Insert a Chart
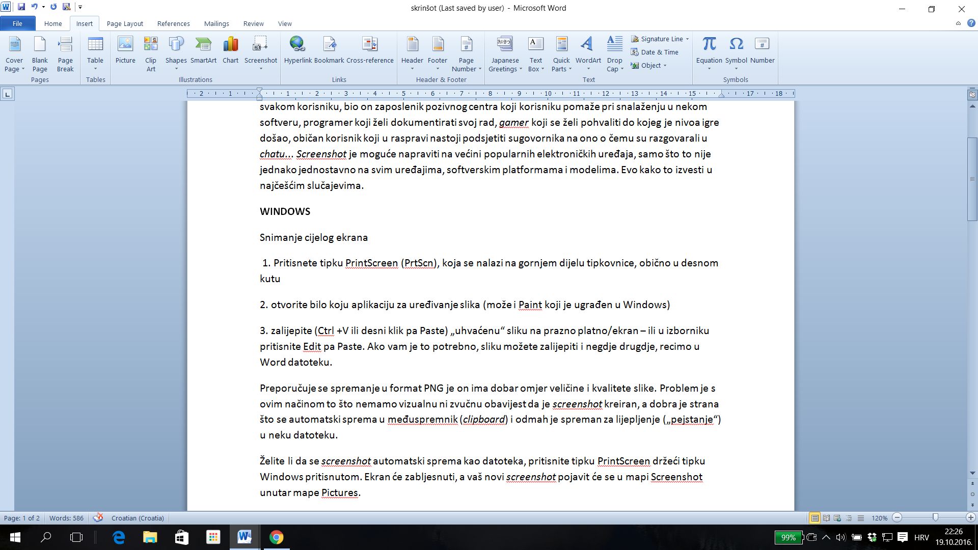The width and height of the screenshot is (978, 550). [x=230, y=50]
